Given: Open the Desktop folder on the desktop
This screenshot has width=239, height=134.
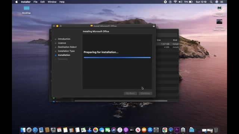Looking at the screenshot, I should 27,10.
